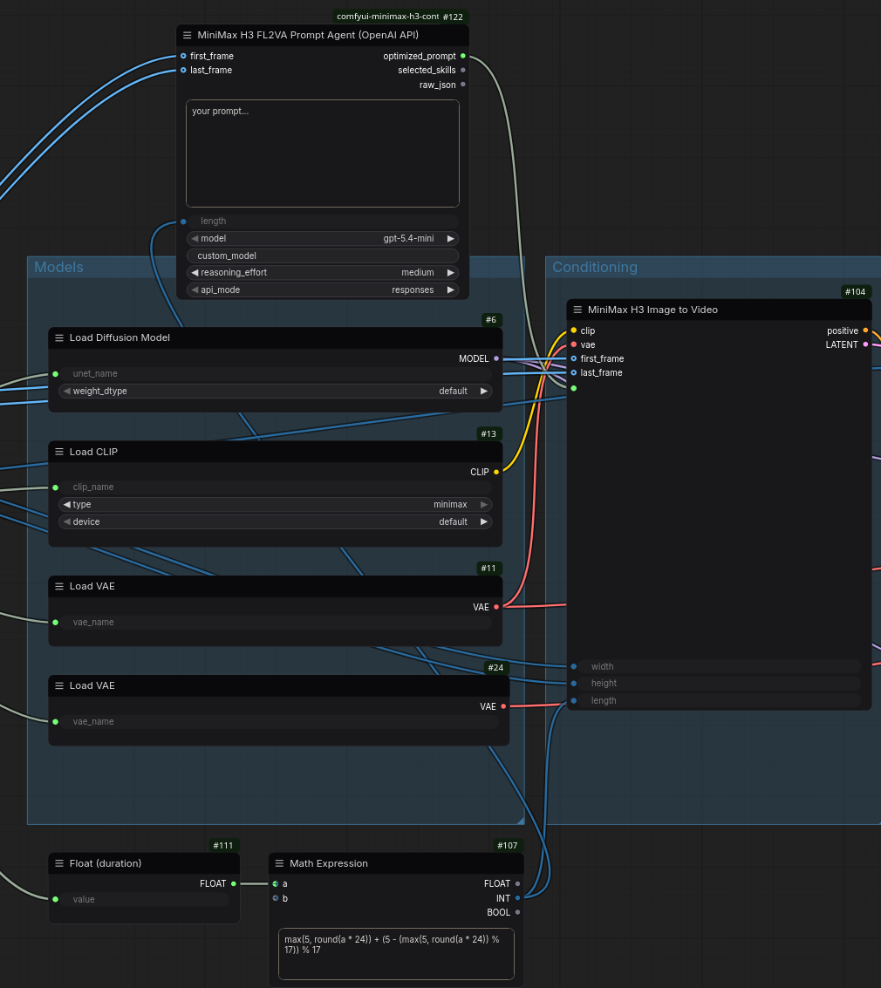
Task: Click the comfyui-minimax-h3-cont badge
Action: pyautogui.click(x=387, y=17)
